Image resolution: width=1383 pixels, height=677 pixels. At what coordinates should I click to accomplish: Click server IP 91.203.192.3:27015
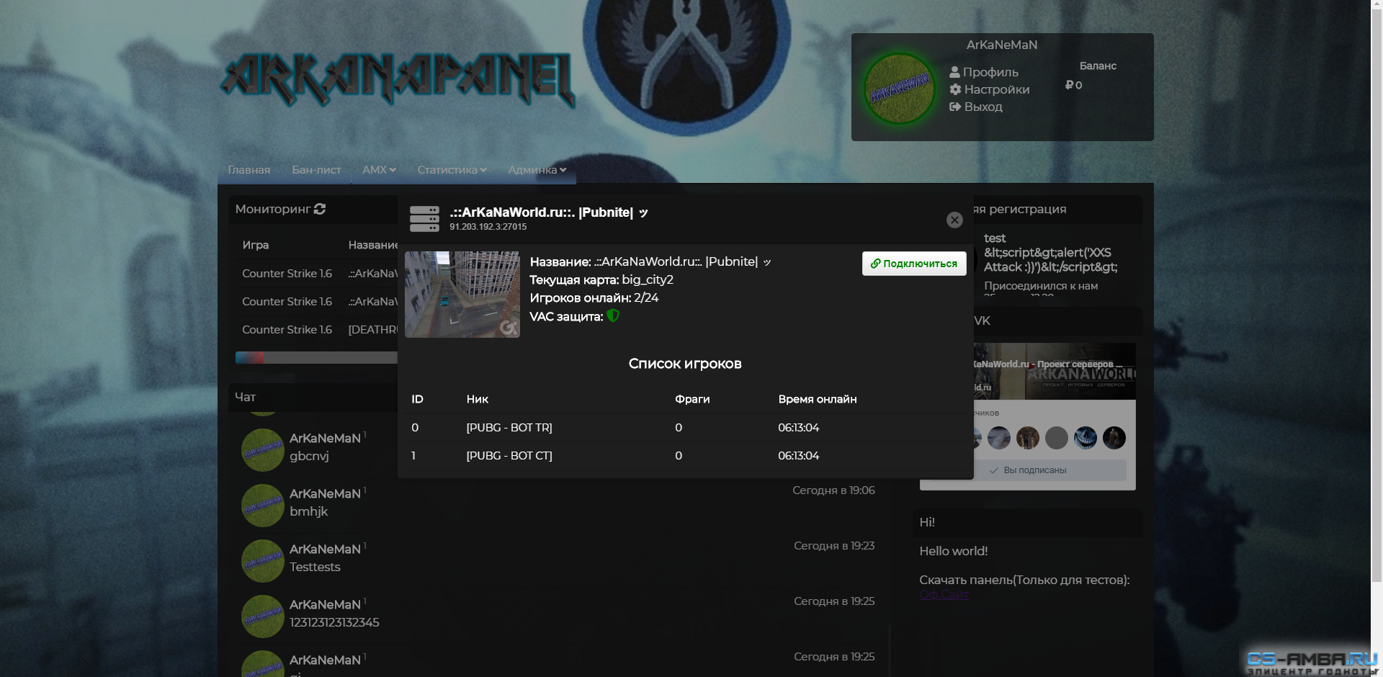pyautogui.click(x=488, y=227)
